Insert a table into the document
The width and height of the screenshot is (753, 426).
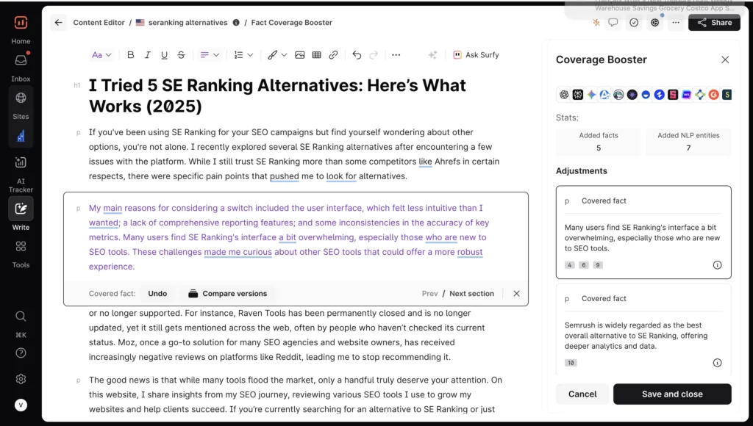point(316,55)
